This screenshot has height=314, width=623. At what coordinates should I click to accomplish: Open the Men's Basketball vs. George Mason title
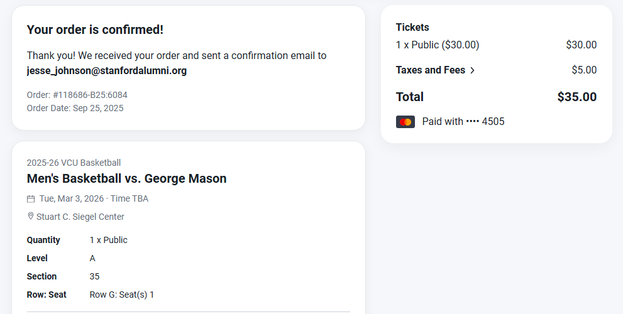point(126,178)
